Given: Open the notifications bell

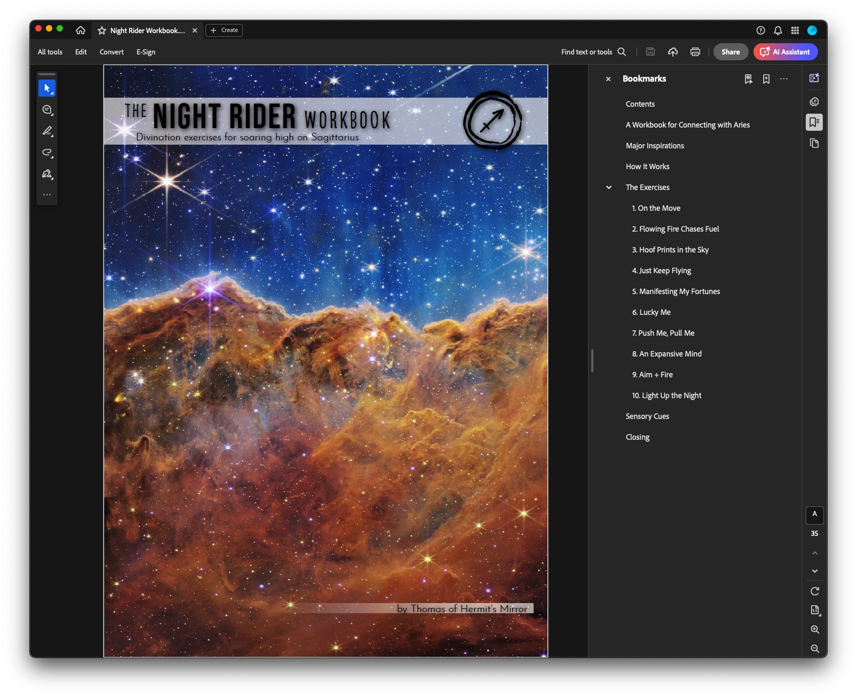Looking at the screenshot, I should pyautogui.click(x=778, y=30).
